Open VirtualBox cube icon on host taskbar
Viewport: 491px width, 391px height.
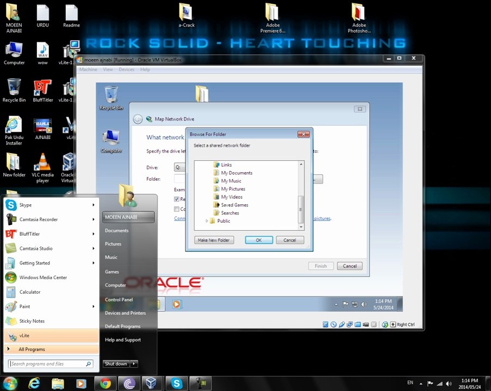point(151,383)
